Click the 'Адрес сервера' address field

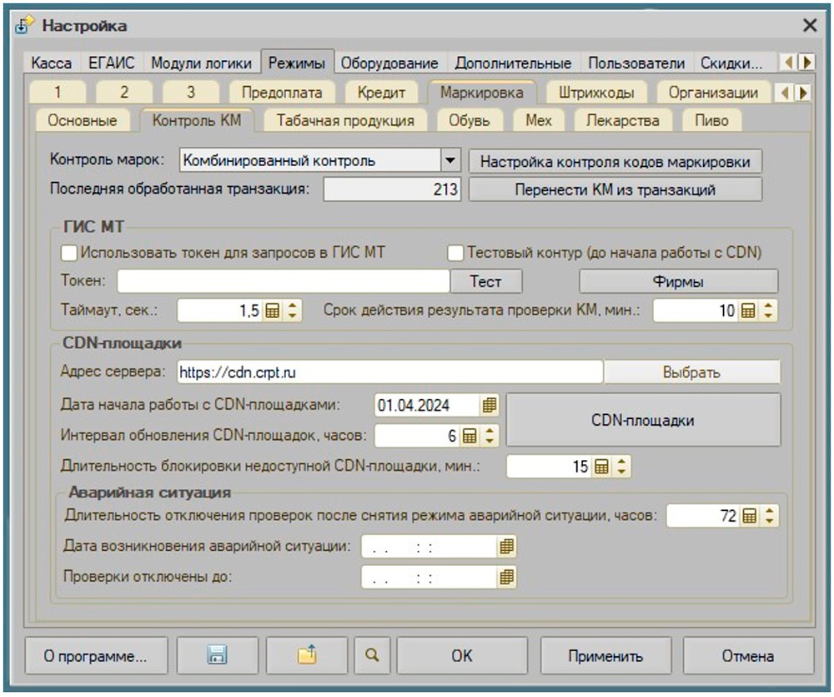[388, 372]
